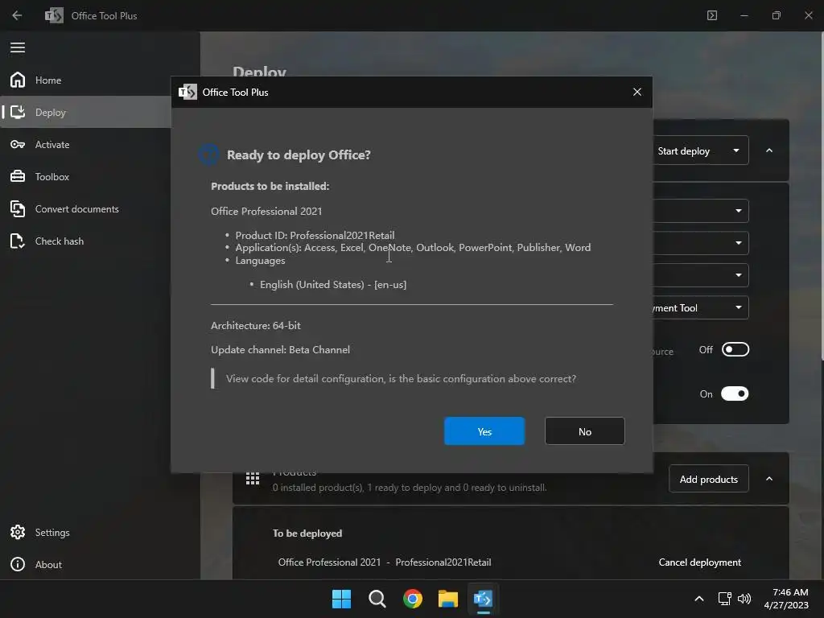Image resolution: width=824 pixels, height=618 pixels.
Task: Open the command box icon in title bar
Action: [x=712, y=15]
